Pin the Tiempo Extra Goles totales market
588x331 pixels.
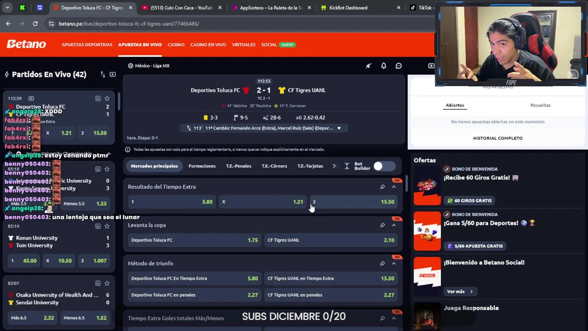point(382,318)
